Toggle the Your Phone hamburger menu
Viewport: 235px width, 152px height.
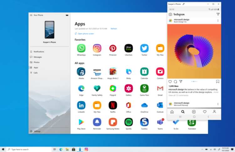tap(31, 15)
